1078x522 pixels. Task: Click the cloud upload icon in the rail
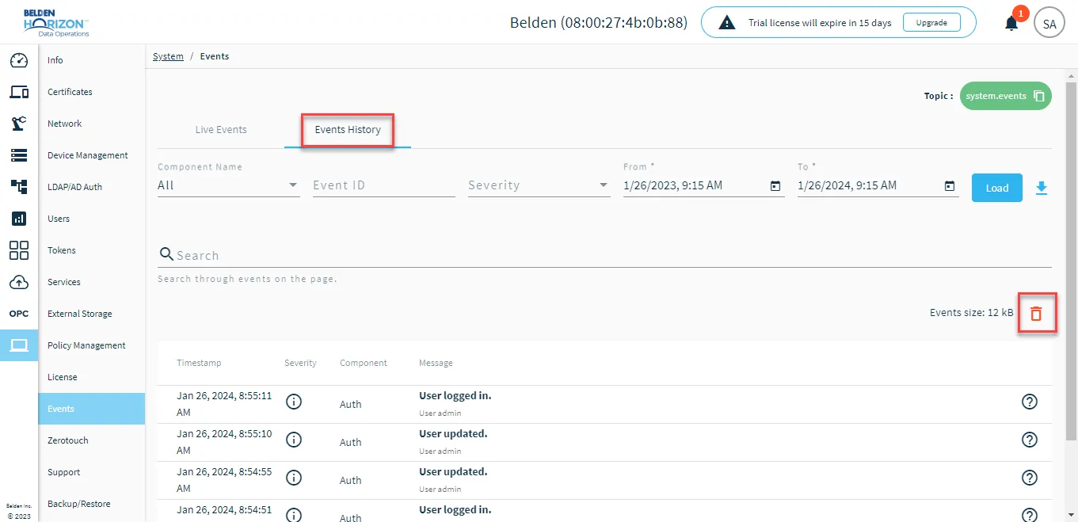[x=19, y=282]
